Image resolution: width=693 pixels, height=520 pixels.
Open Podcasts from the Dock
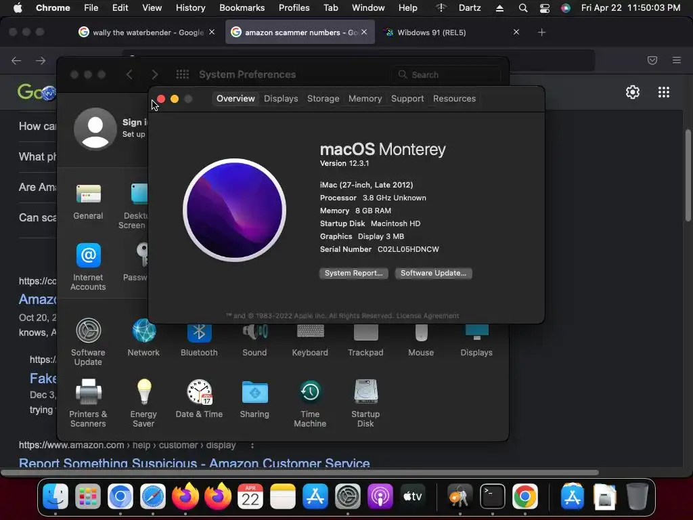(x=380, y=496)
